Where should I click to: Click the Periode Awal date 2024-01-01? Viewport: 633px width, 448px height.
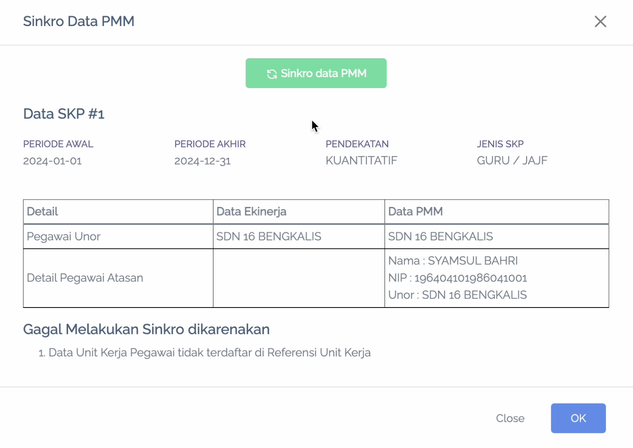pyautogui.click(x=53, y=161)
